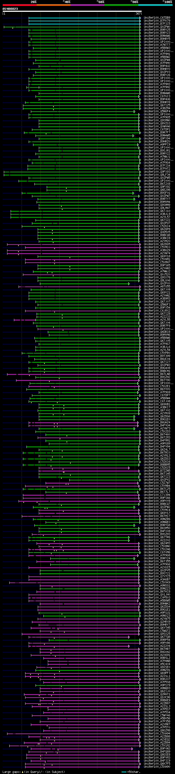Viewport: 175px width, 774px height.
Task: Open hit UniRef100_Q6K7F5
Action: click(x=157, y=764)
